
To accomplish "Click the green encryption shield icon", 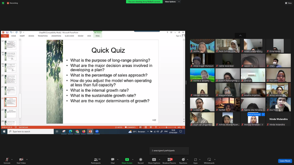I will (3, 3).
